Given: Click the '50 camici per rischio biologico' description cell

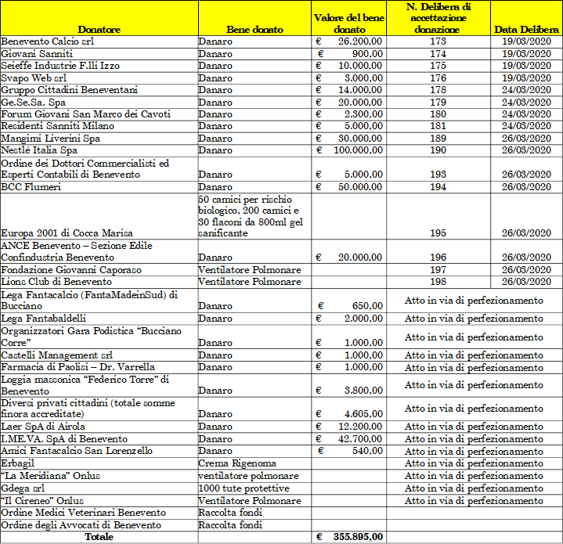Looking at the screenshot, I should tap(254, 216).
